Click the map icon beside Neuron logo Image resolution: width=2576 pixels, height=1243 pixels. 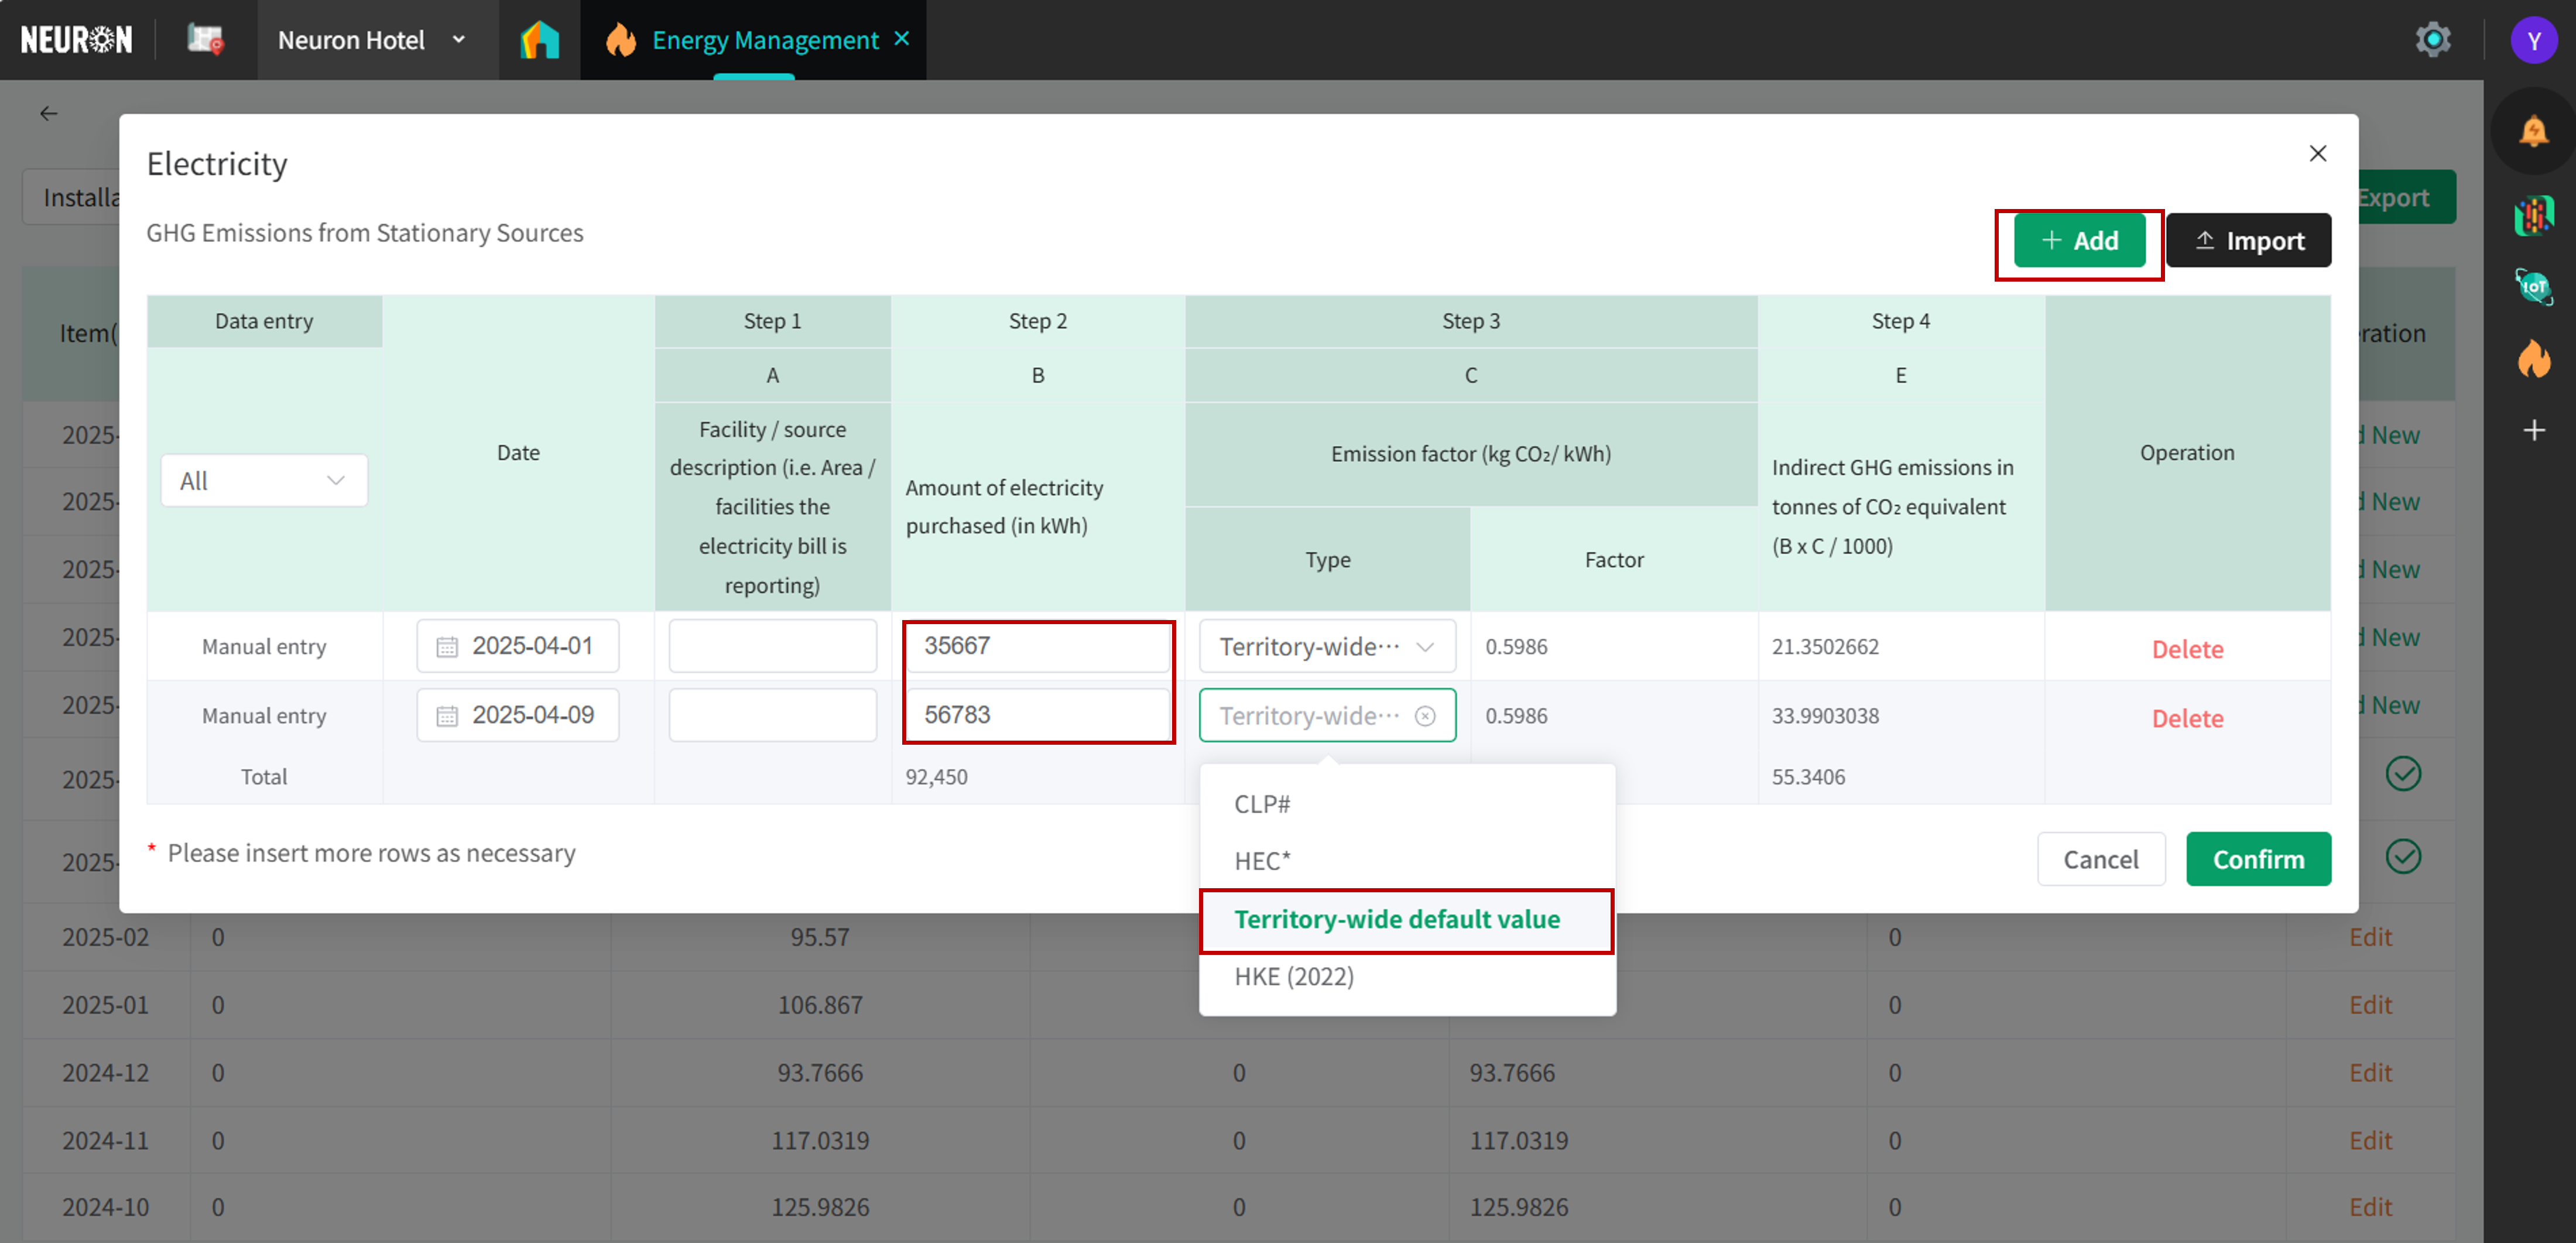pos(206,40)
